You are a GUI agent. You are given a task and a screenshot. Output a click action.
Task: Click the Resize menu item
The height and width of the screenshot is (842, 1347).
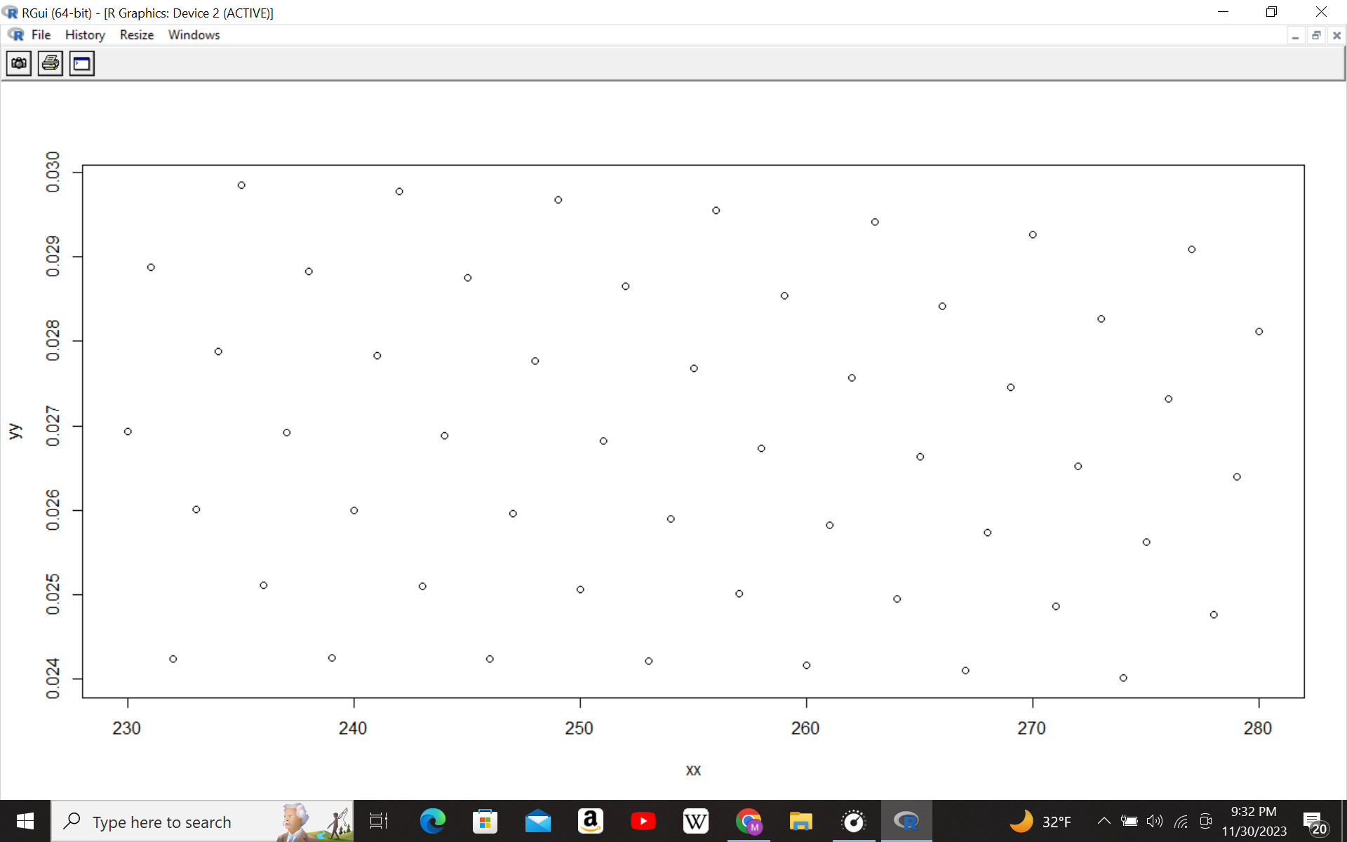click(136, 35)
